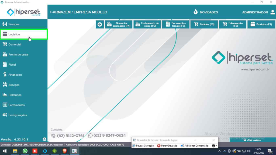Select Financeiro in the sidebar
Screen dimensions: 276x155
pos(15,75)
